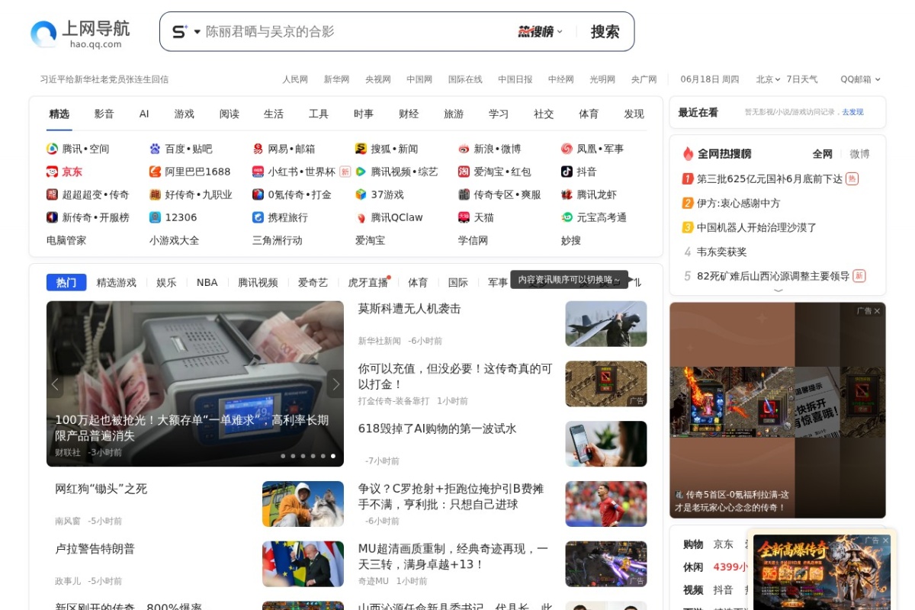Switch to the AI tab

click(144, 114)
